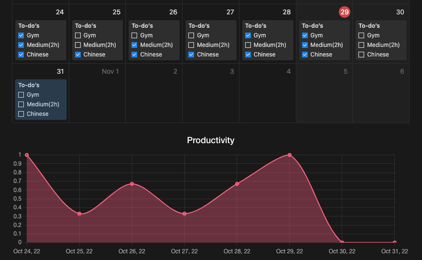The image size is (422, 260).
Task: Select the highlighted day 29 badge
Action: point(345,12)
